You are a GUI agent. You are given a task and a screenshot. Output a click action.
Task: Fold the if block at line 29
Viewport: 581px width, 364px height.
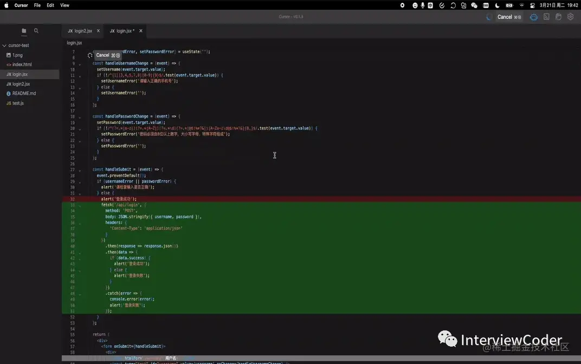[x=80, y=182]
